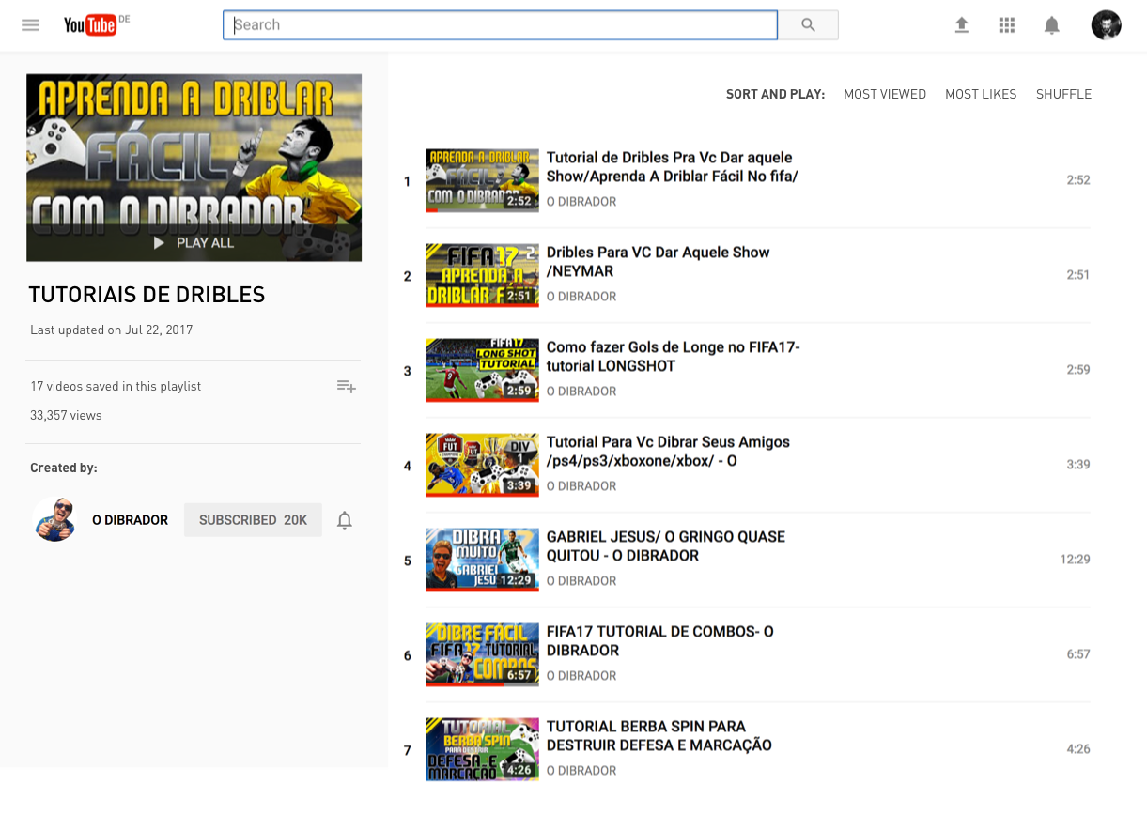Click O DIBRADOR channel under Longshot video
The height and width of the screenshot is (814, 1147).
pos(581,392)
